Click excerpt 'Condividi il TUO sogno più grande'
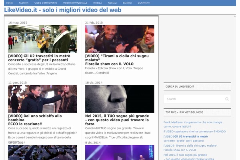 pyautogui.click(x=118, y=133)
